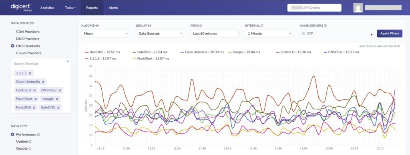Screen dimensions: 410x155
Task: Select the DNS Resolvers data source
Action: pyautogui.click(x=12, y=46)
